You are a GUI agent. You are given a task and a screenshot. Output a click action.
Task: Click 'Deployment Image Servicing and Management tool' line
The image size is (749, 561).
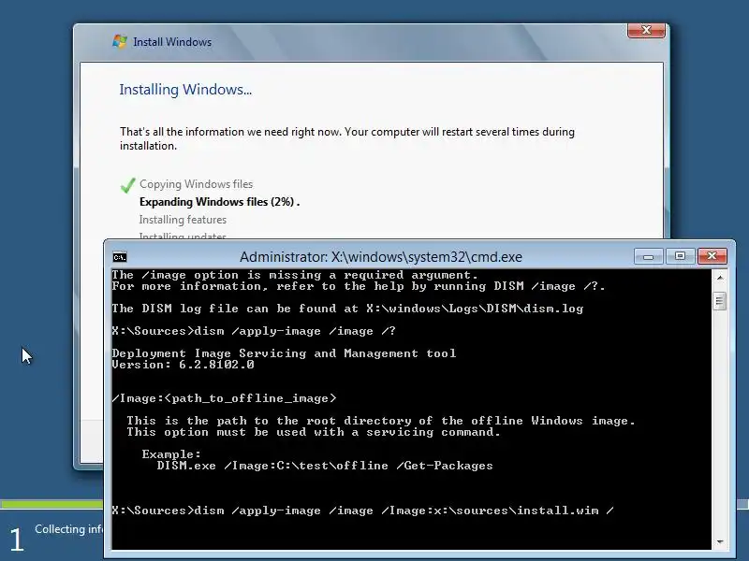[284, 353]
